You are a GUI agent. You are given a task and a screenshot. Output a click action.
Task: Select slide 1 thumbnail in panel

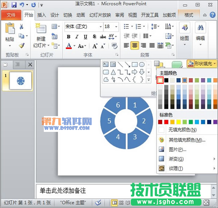20,81
